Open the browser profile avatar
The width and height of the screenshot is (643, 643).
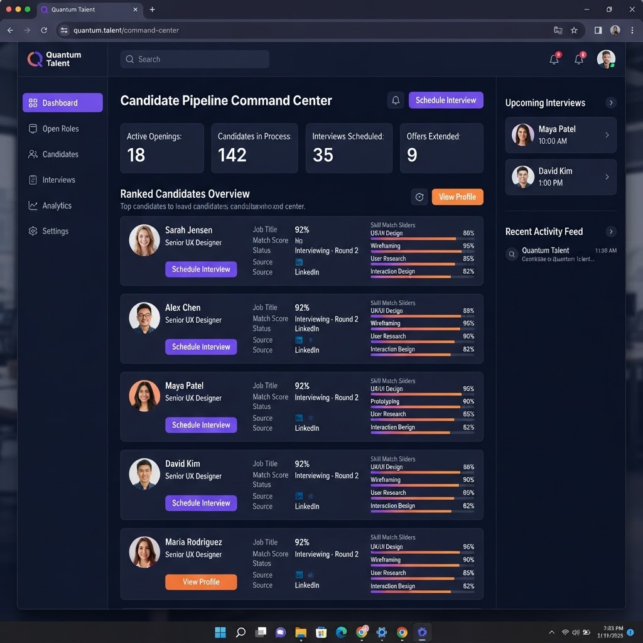pos(615,30)
